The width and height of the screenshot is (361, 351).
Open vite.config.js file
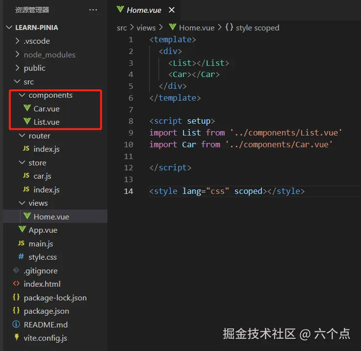[45, 338]
